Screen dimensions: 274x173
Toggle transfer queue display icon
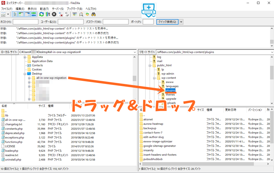point(34,14)
